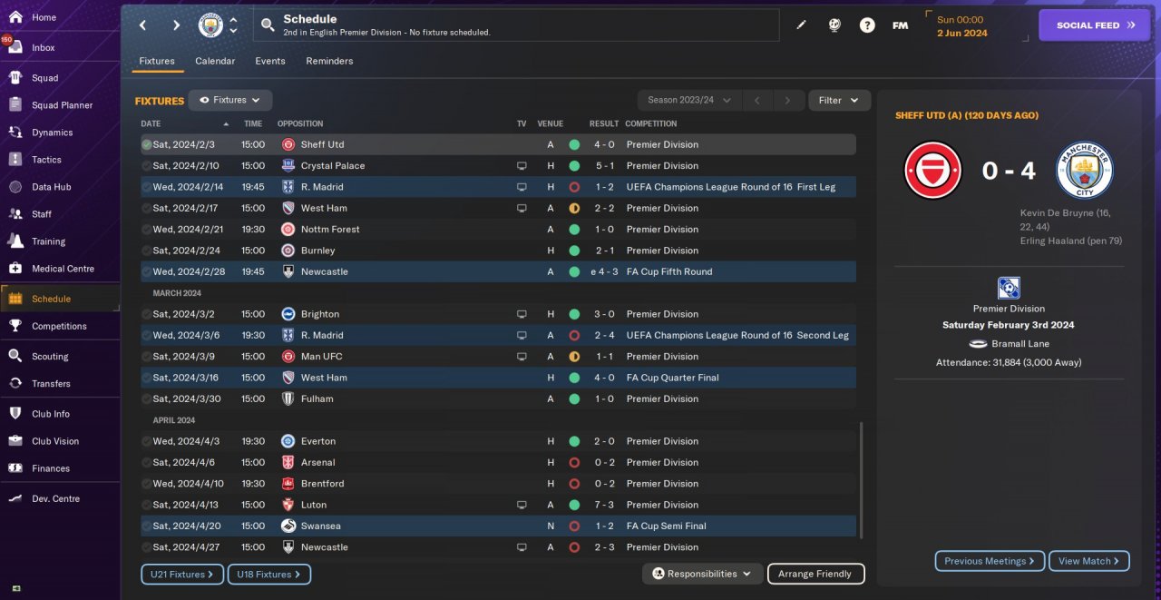This screenshot has width=1161, height=600.
Task: Open the Staff sidebar icon
Action: point(15,214)
